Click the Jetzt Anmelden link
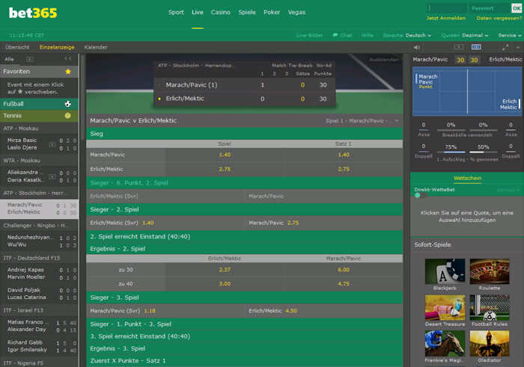The width and height of the screenshot is (524, 367). (x=446, y=18)
